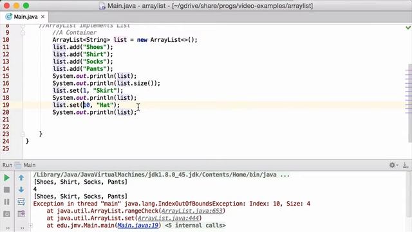This screenshot has height=232, width=412.
Task: Click the class icon on the Main.java tab
Action: coord(8,17)
